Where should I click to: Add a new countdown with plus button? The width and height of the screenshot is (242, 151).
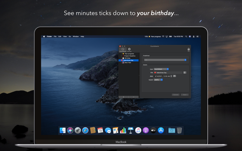(123, 97)
